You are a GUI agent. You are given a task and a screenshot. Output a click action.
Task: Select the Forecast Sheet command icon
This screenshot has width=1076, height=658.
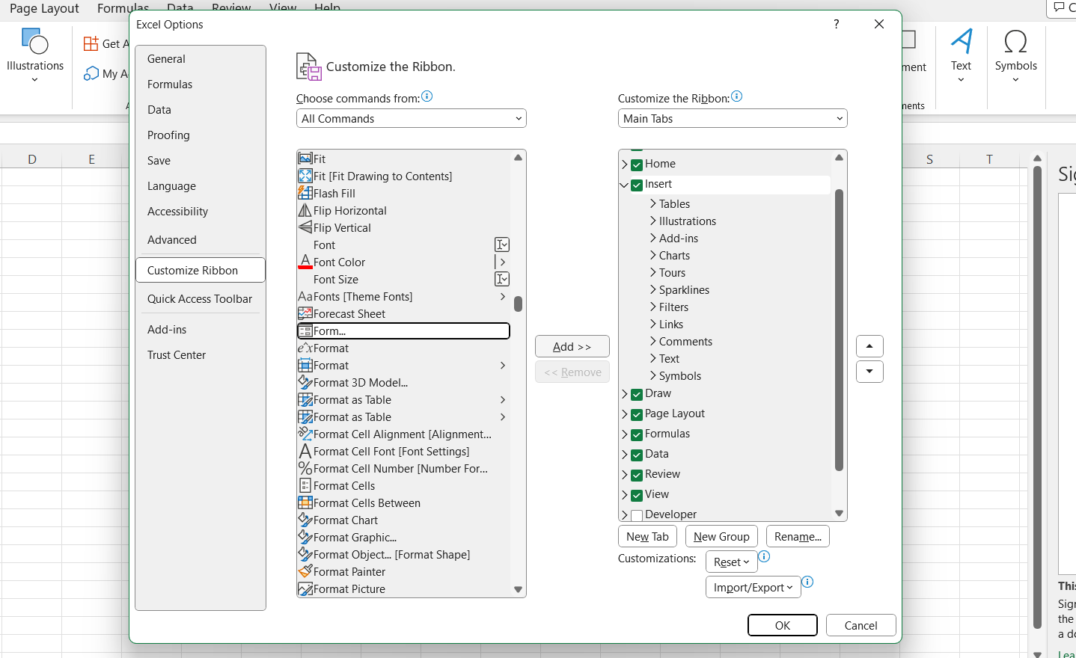pos(305,313)
